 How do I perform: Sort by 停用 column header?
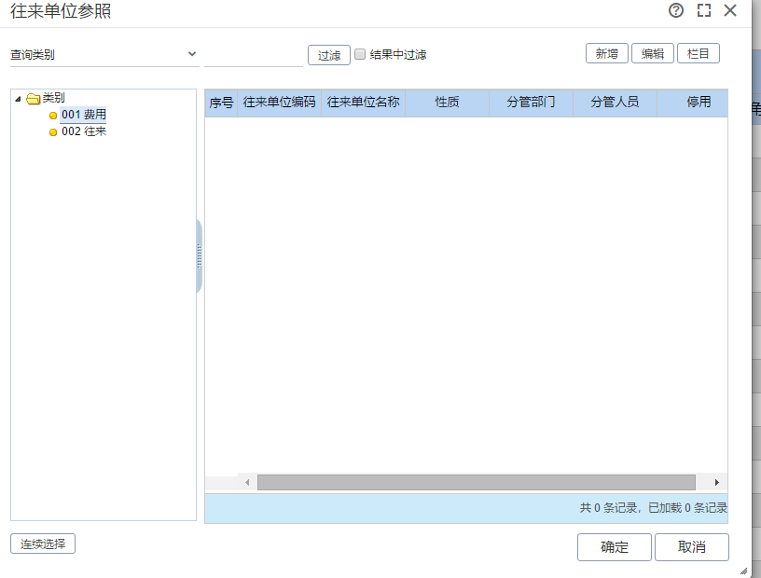(693, 103)
